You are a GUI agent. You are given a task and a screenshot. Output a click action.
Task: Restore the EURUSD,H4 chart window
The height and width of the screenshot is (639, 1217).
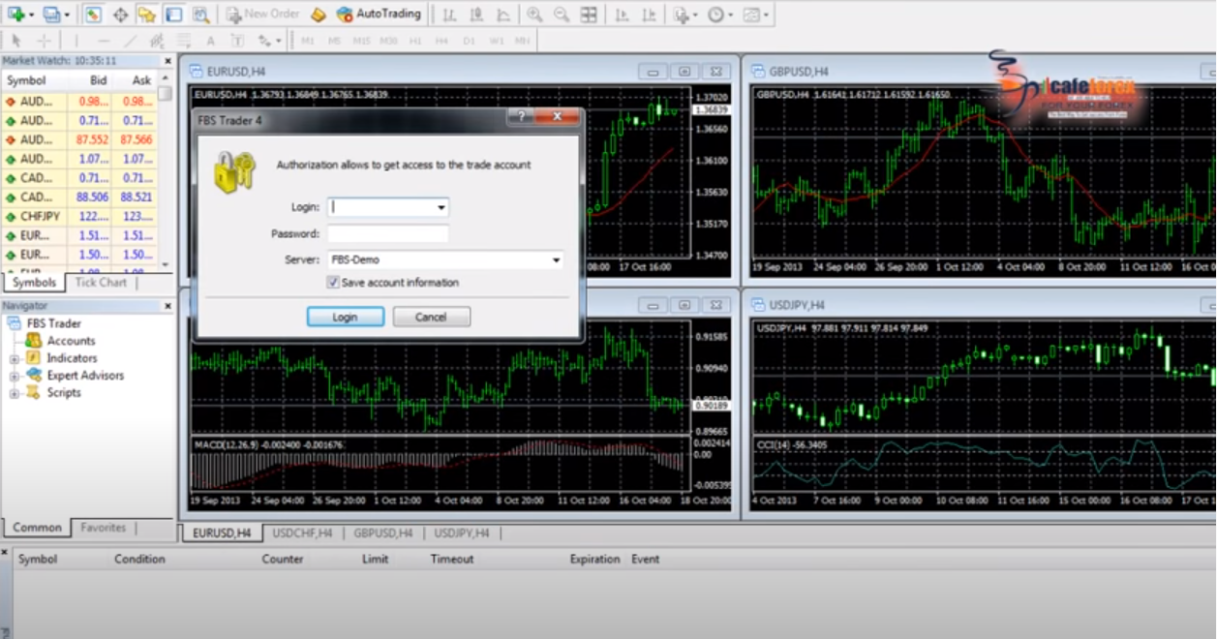[x=684, y=72]
